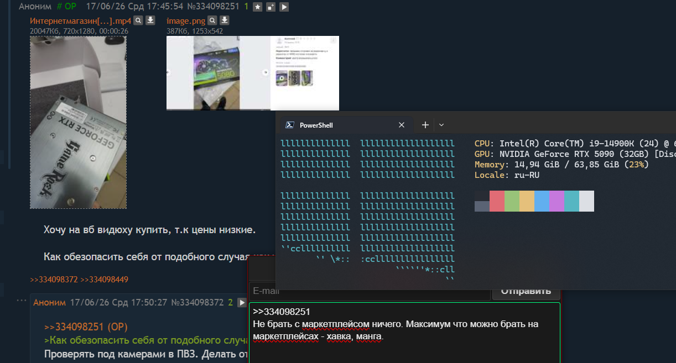Click the white color block in terminal palette

click(586, 201)
